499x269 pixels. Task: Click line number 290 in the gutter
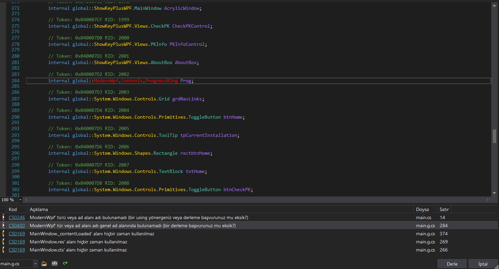tap(16, 117)
